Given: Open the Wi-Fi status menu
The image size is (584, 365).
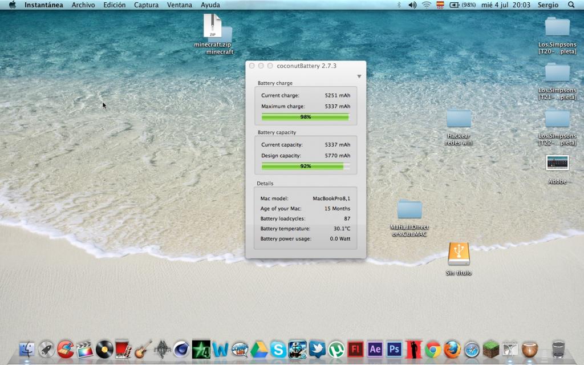Looking at the screenshot, I should (x=427, y=5).
